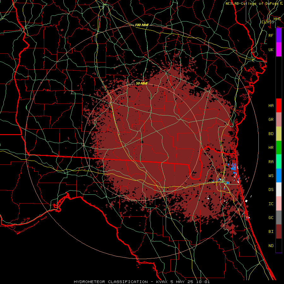This screenshot has width=284, height=284.
Task: Click the purple RF color swatch
Action: click(x=279, y=35)
